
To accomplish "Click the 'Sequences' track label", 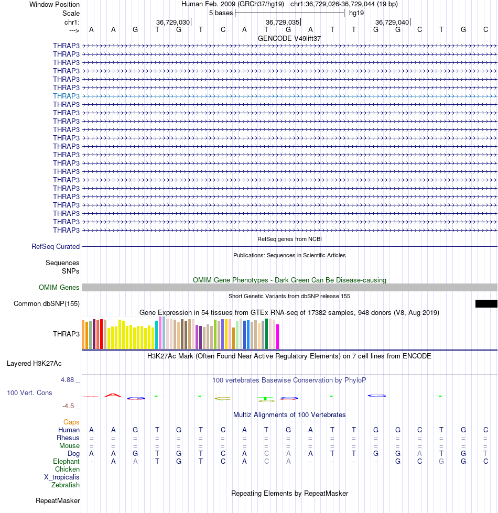I will [x=62, y=263].
